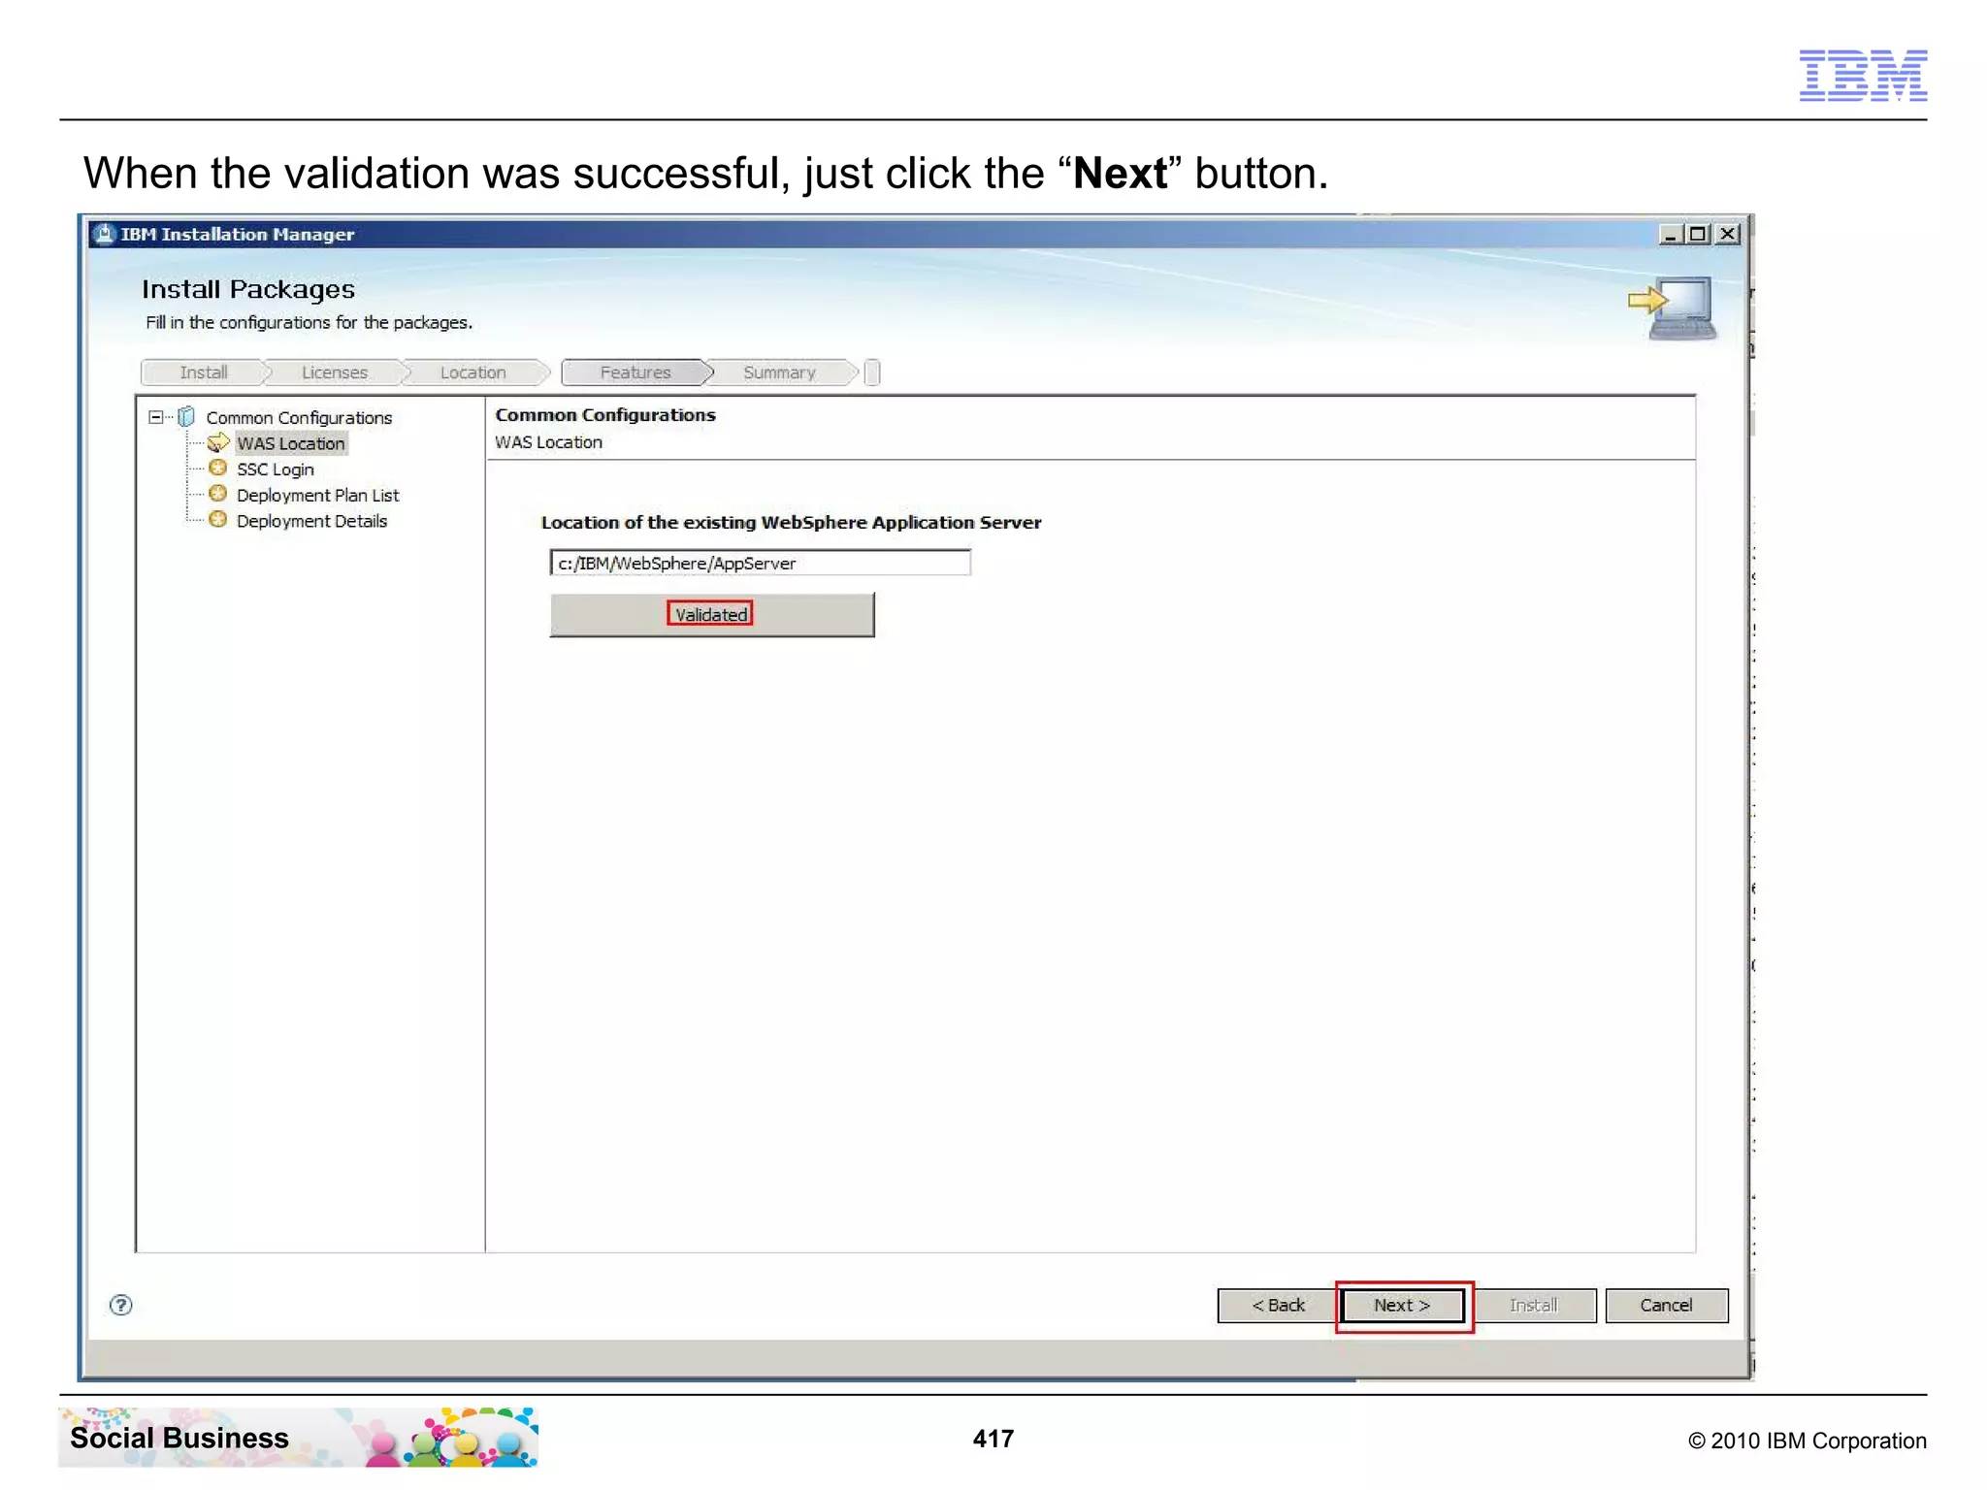Click the SSC Login status icon

point(218,469)
